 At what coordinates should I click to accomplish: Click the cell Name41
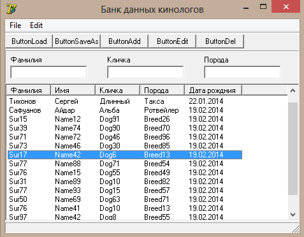(x=68, y=208)
